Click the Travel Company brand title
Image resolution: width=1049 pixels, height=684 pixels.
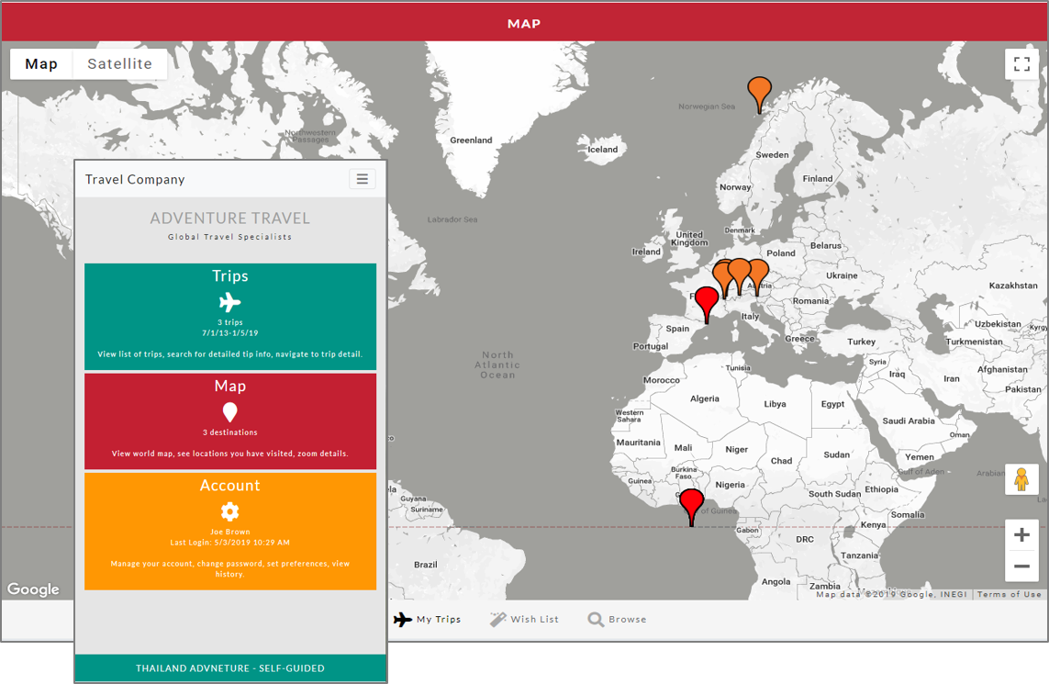tap(135, 179)
